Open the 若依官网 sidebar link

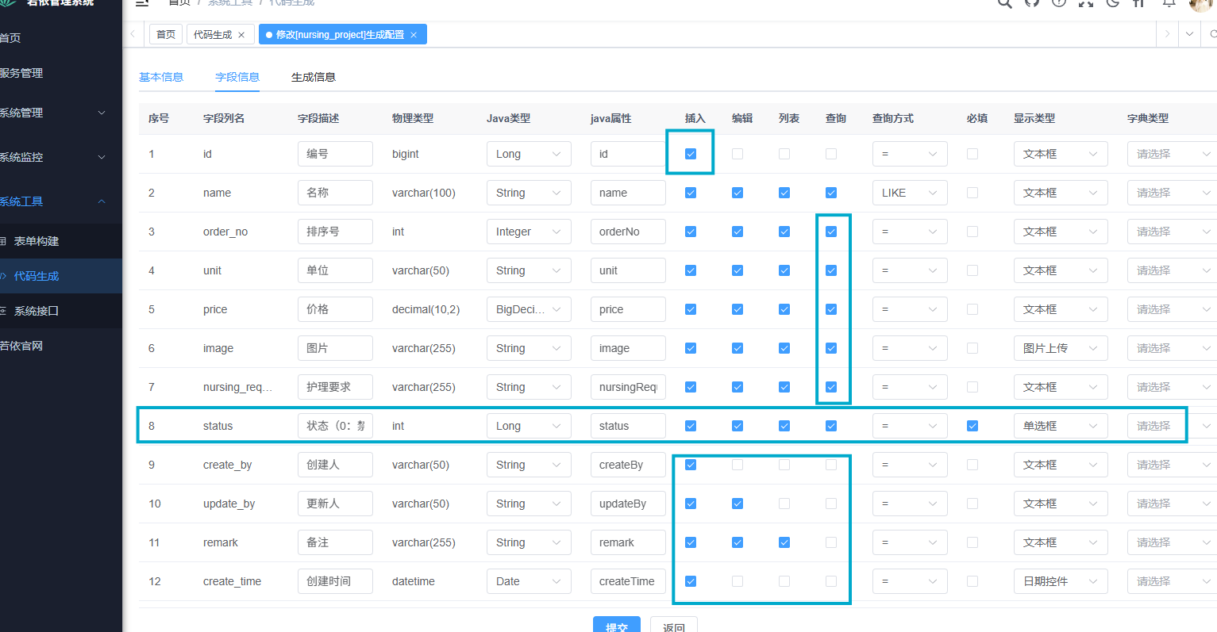pyautogui.click(x=61, y=346)
